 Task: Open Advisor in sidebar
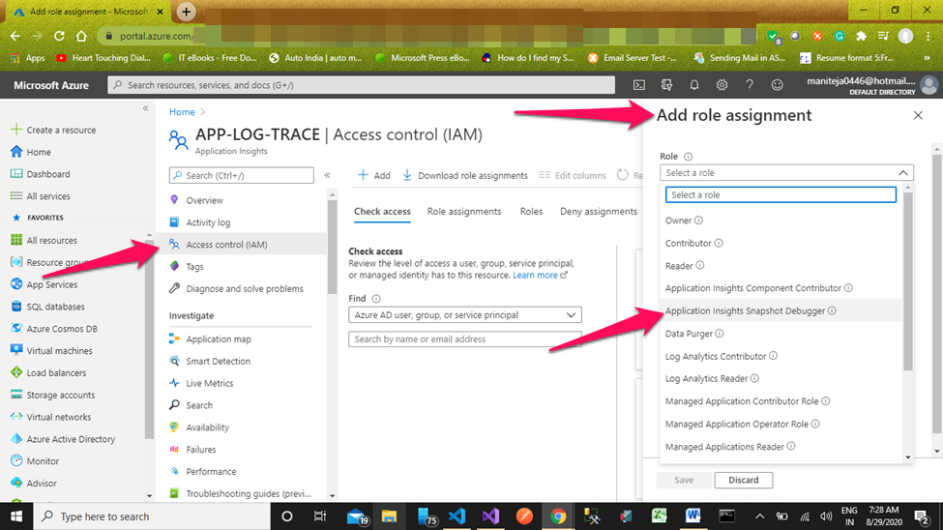[x=34, y=483]
